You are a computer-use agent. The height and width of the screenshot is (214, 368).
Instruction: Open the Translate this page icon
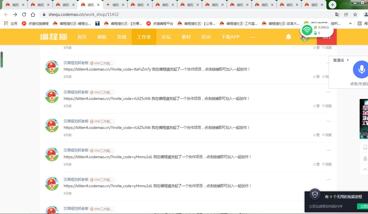point(337,15)
